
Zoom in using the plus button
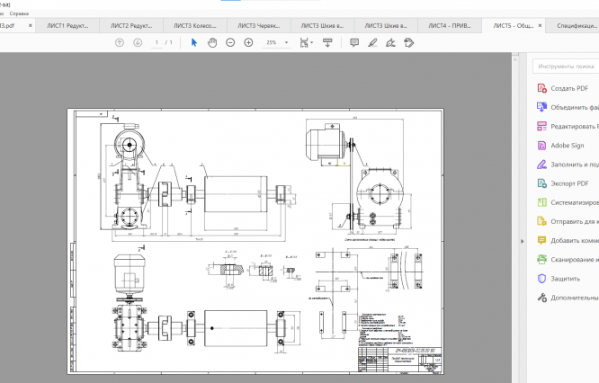point(249,42)
